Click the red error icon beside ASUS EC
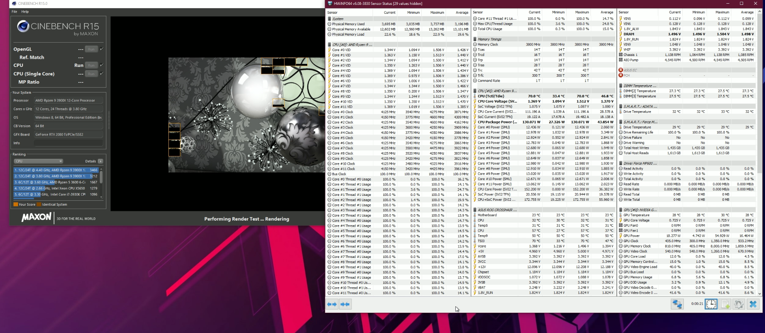Image resolution: width=765 pixels, height=333 pixels. (621, 70)
